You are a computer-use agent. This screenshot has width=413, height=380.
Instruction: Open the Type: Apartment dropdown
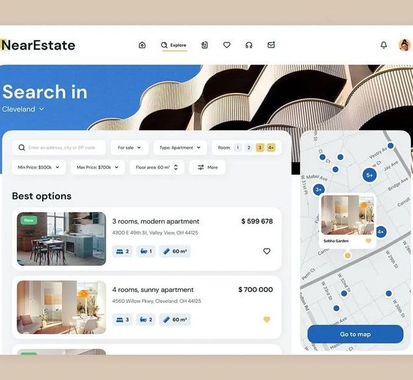click(180, 147)
